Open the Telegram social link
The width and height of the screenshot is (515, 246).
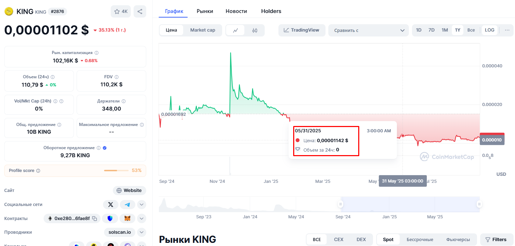128,205
